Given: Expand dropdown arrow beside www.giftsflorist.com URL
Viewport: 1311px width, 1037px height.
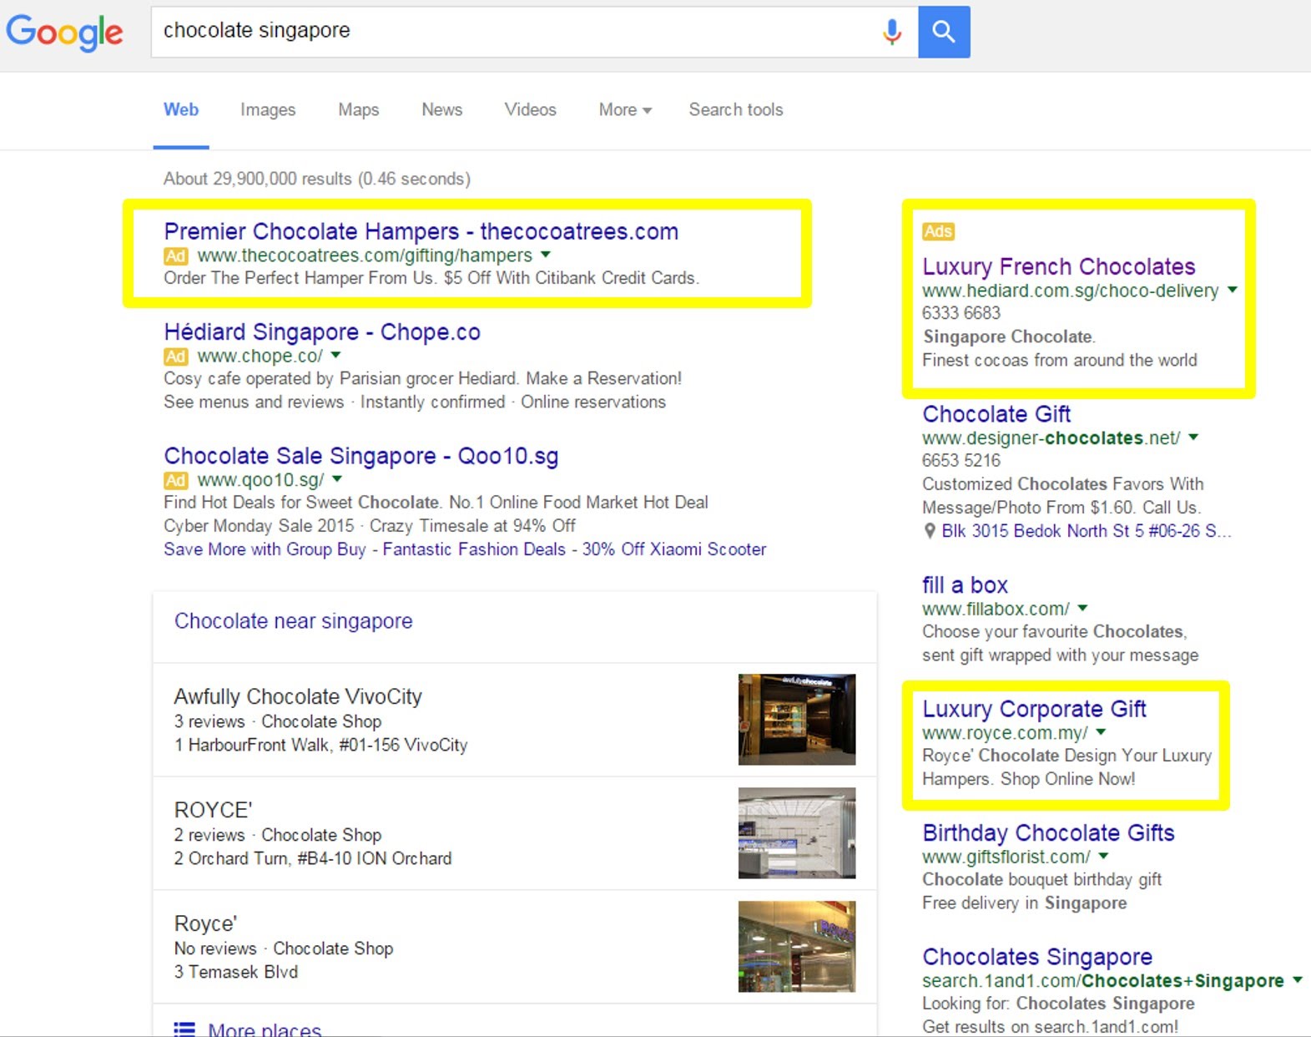Looking at the screenshot, I should [x=1103, y=856].
